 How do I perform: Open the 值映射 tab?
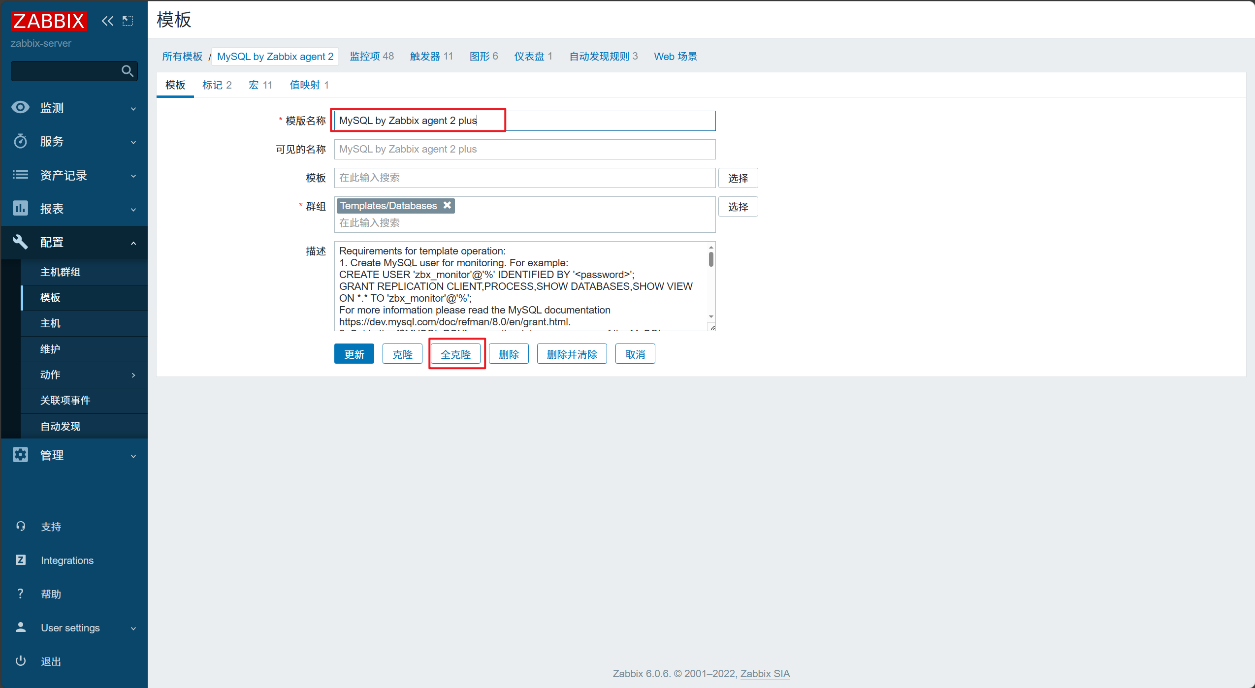[309, 85]
